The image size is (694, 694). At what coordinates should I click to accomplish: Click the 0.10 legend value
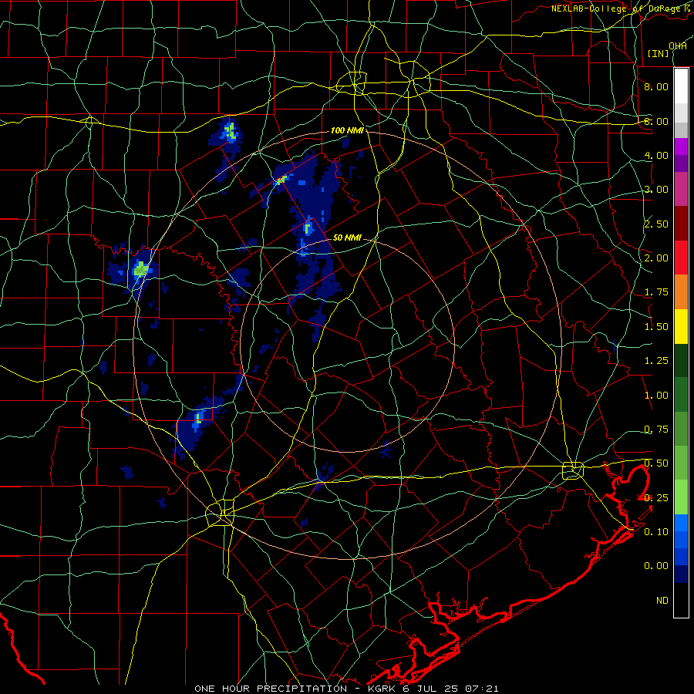tap(656, 532)
